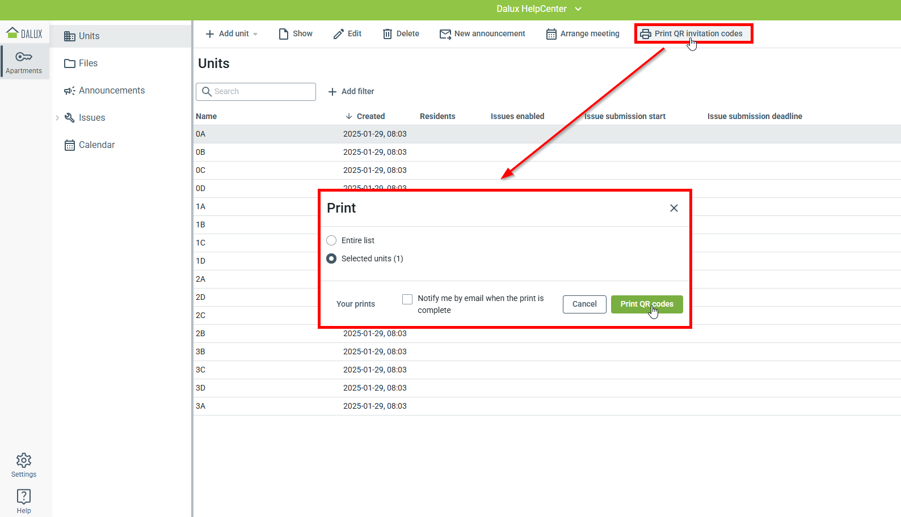
Task: Click the Delete trash icon in toolbar
Action: 388,34
